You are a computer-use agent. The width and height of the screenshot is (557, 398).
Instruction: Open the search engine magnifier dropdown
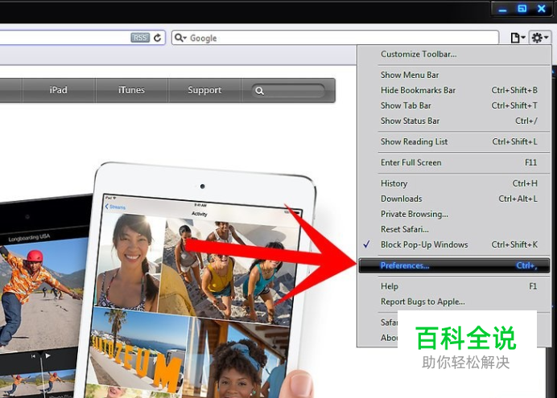tap(180, 38)
